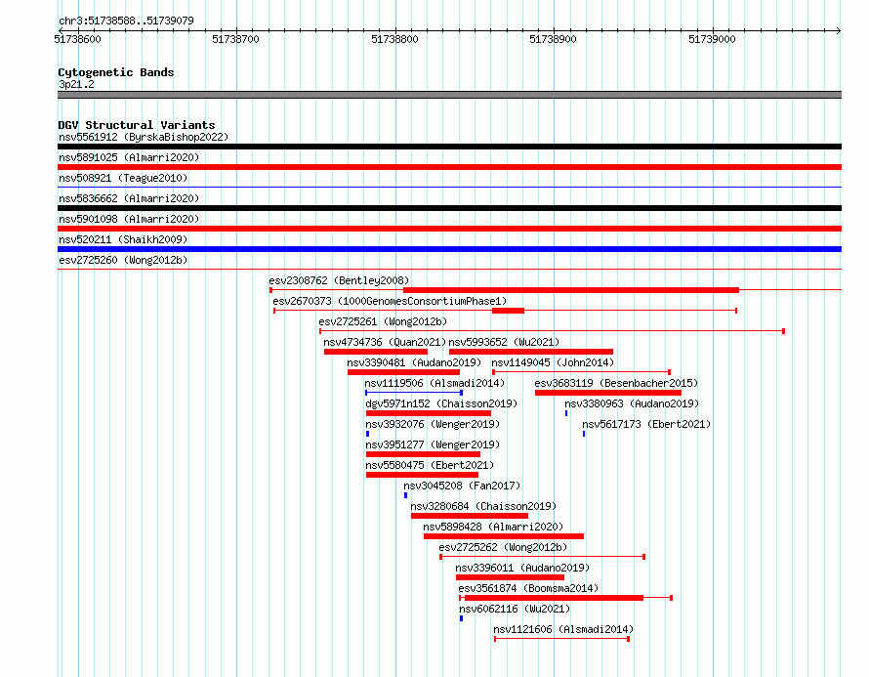Screen dimensions: 869x677
Task: Click the red nsv5891025 variant bar
Action: pos(449,167)
